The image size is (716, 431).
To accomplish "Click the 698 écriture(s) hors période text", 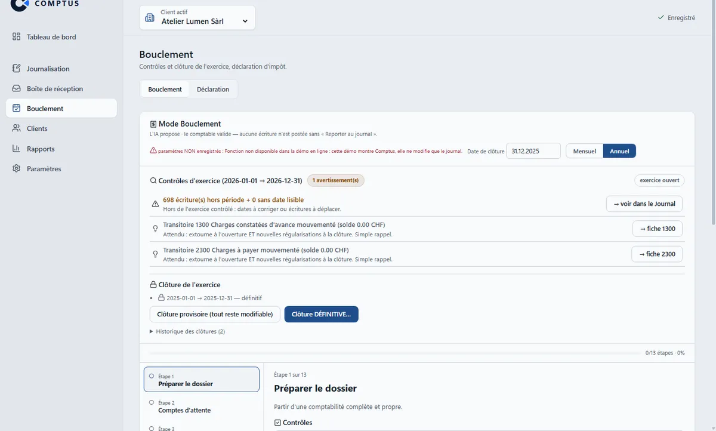I will coord(233,200).
